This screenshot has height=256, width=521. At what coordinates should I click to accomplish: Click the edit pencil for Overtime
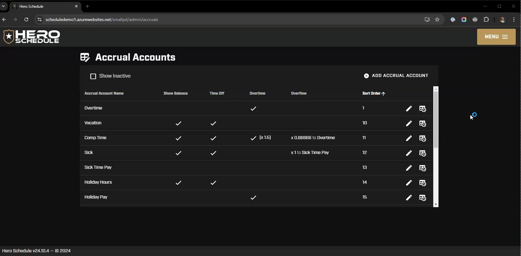(x=409, y=108)
